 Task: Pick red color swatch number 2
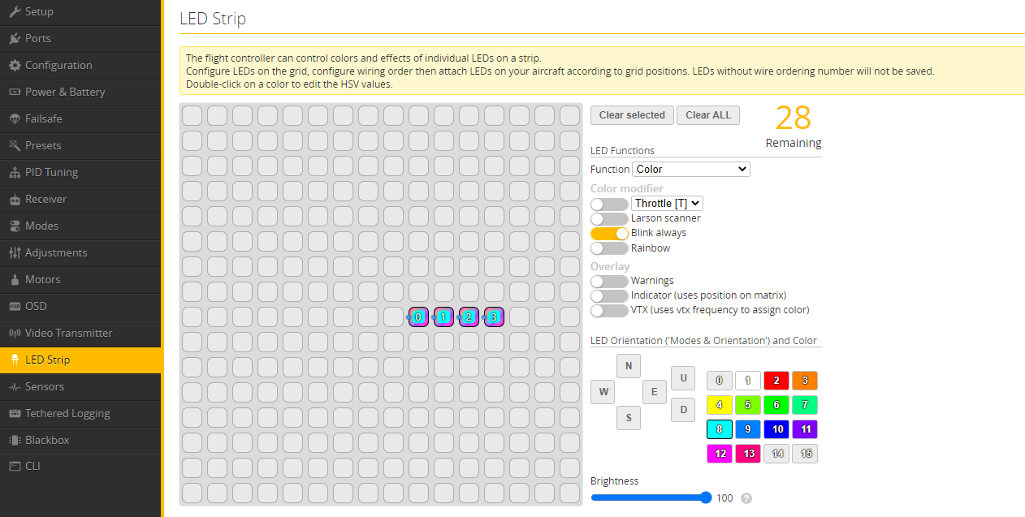pos(776,381)
